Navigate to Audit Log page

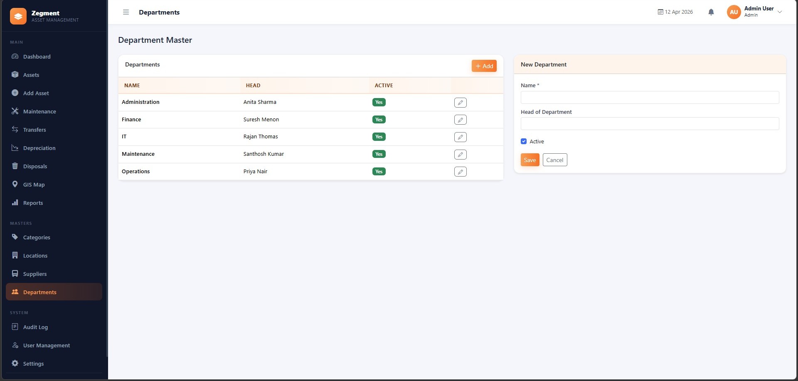[x=35, y=327]
